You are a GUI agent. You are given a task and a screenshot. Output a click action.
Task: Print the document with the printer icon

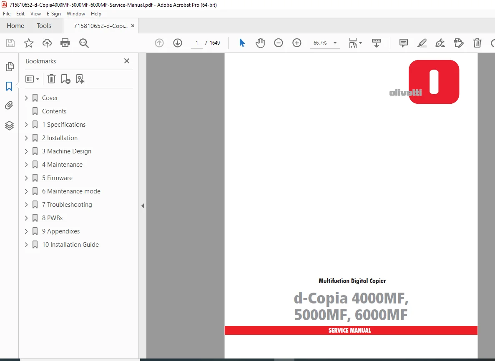point(65,43)
